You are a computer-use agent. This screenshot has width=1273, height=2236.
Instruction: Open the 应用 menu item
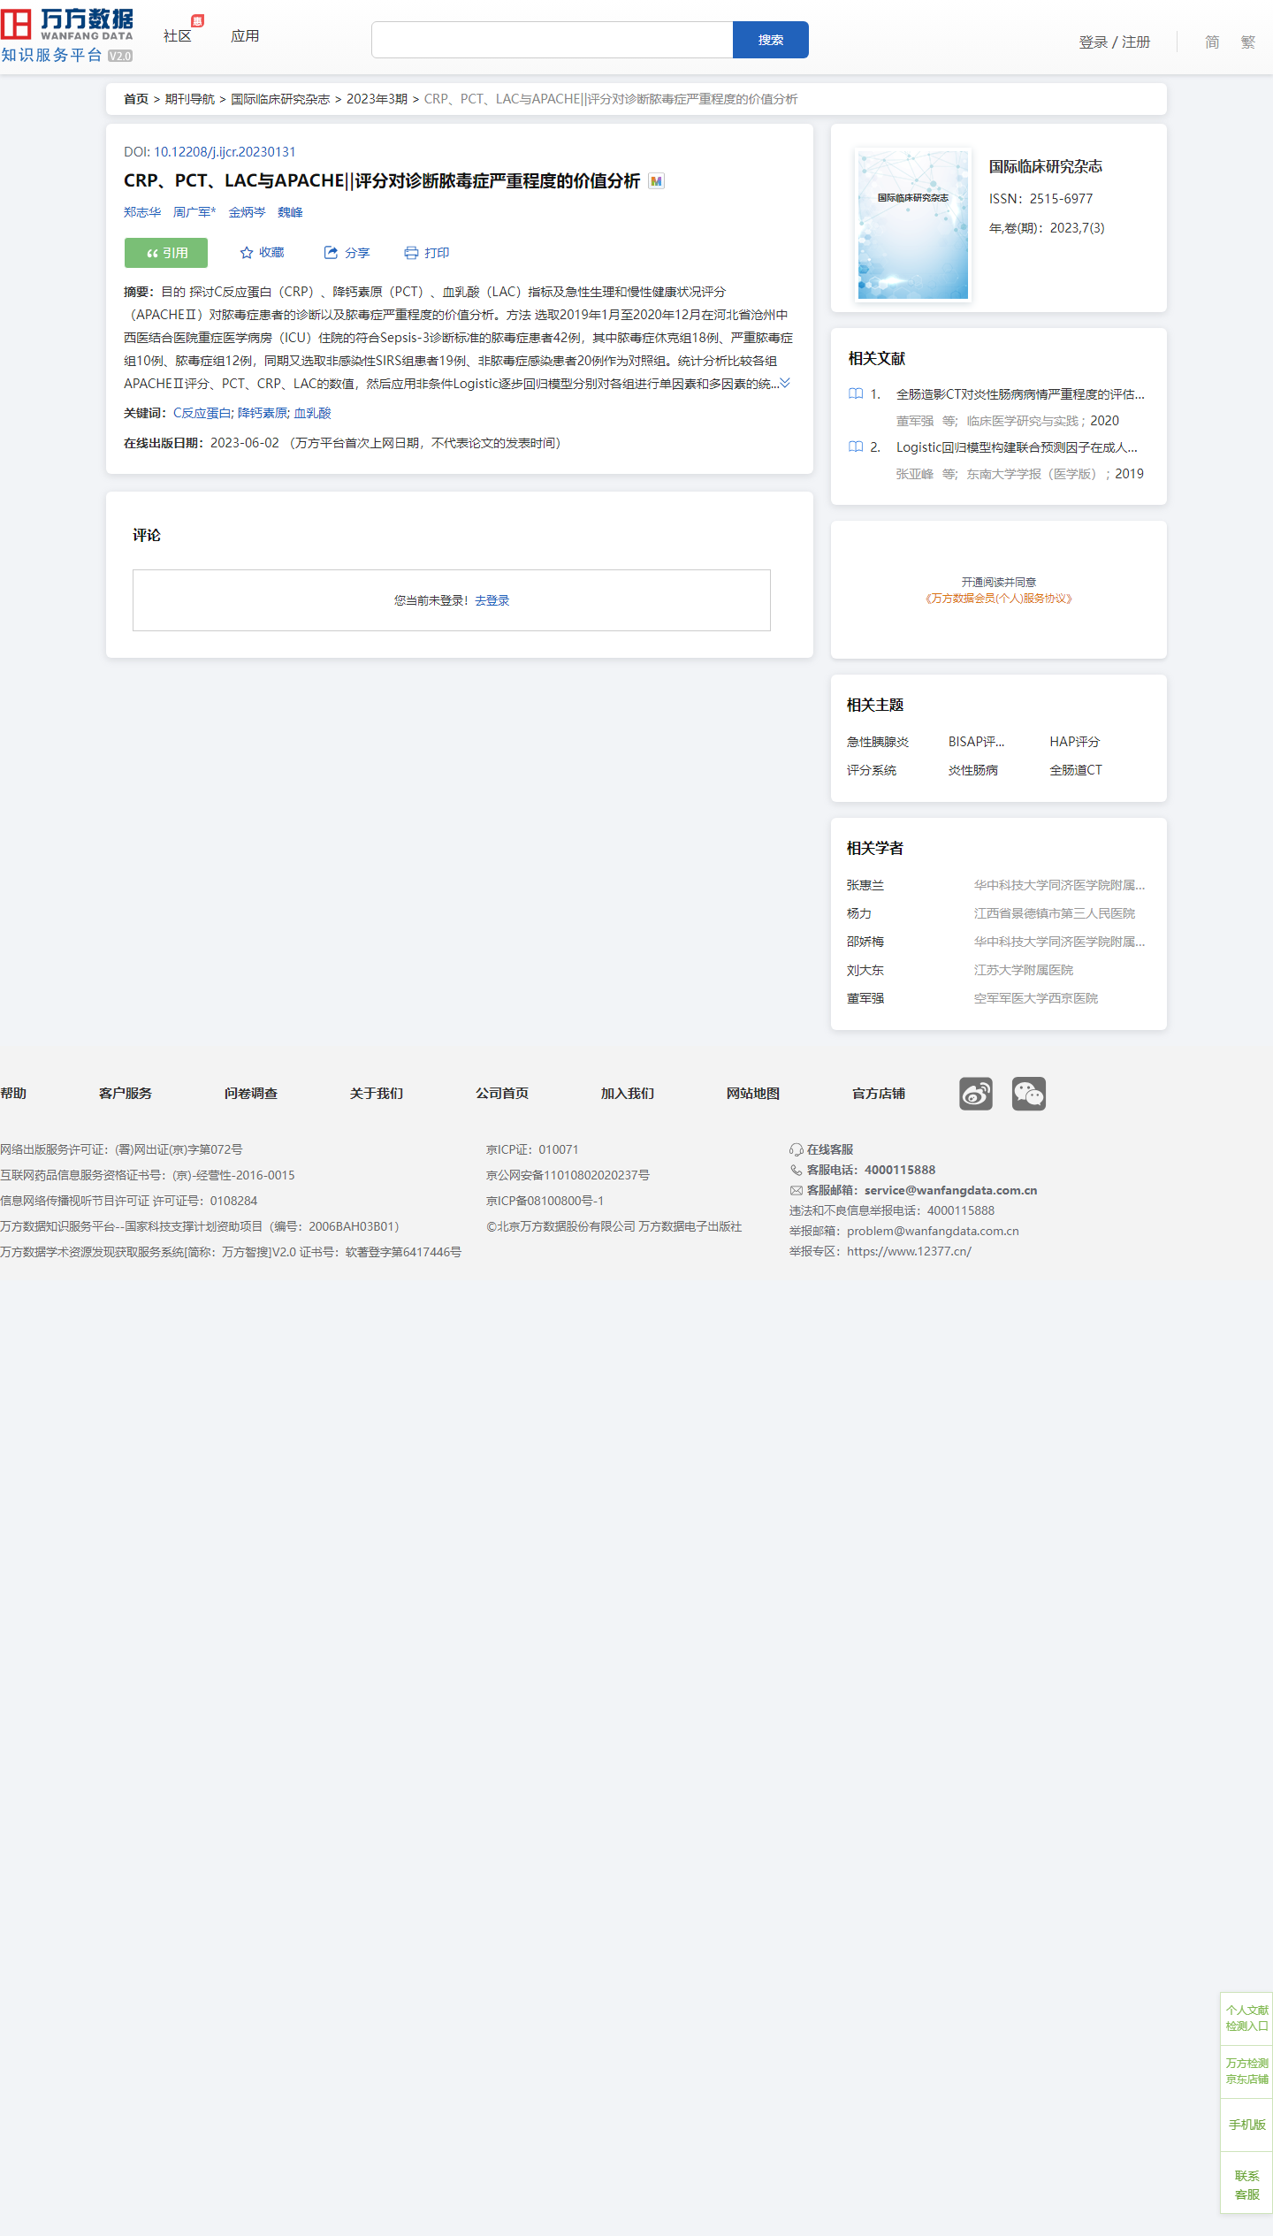[245, 36]
